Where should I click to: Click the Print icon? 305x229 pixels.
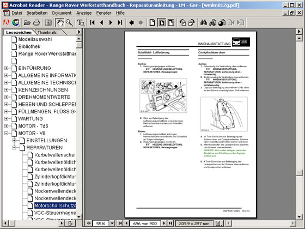[x=36, y=22]
